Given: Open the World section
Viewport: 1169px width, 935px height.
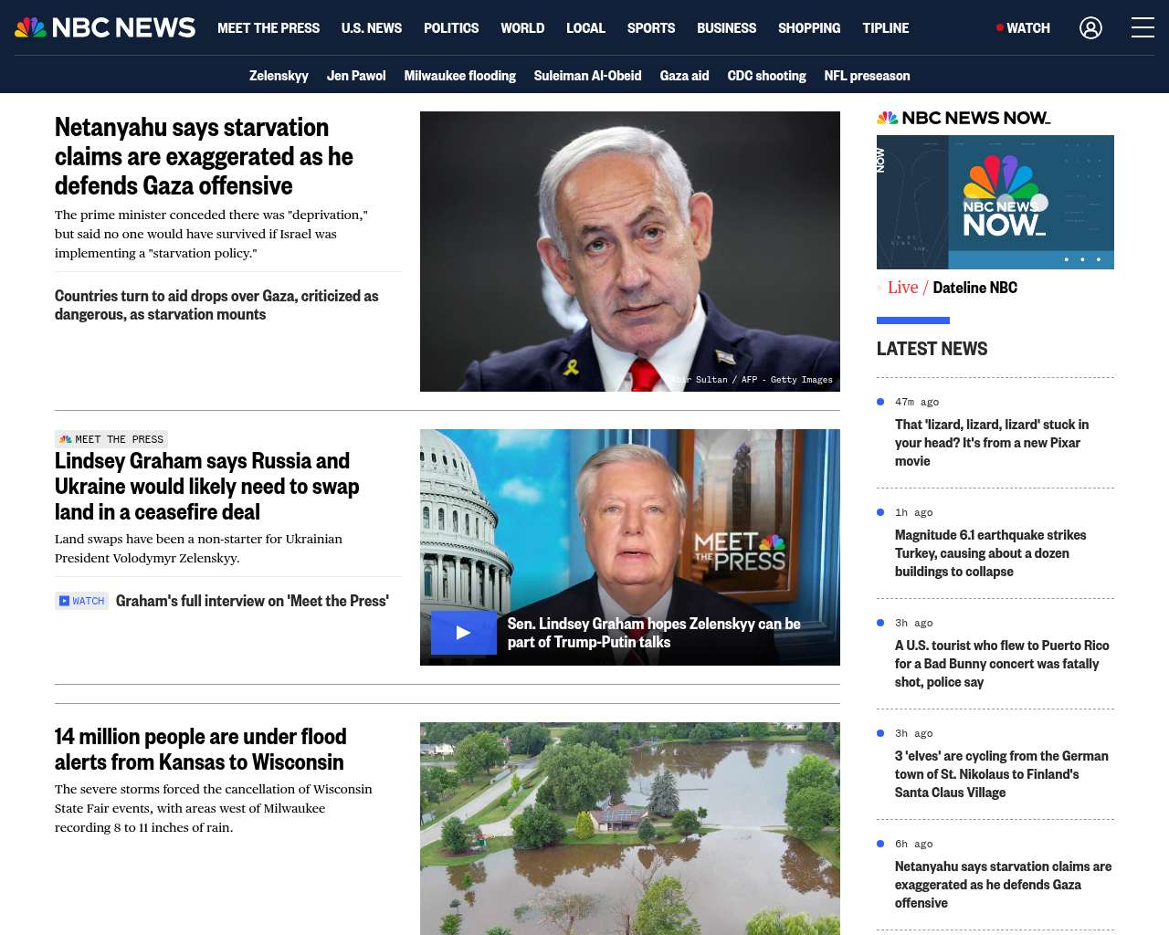Looking at the screenshot, I should [x=522, y=28].
